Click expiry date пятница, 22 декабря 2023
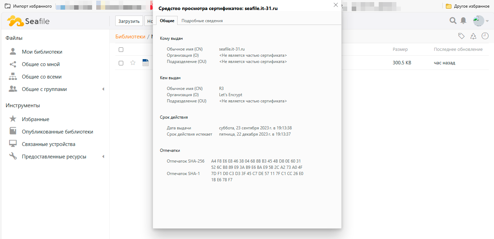494x239 pixels. click(x=255, y=134)
